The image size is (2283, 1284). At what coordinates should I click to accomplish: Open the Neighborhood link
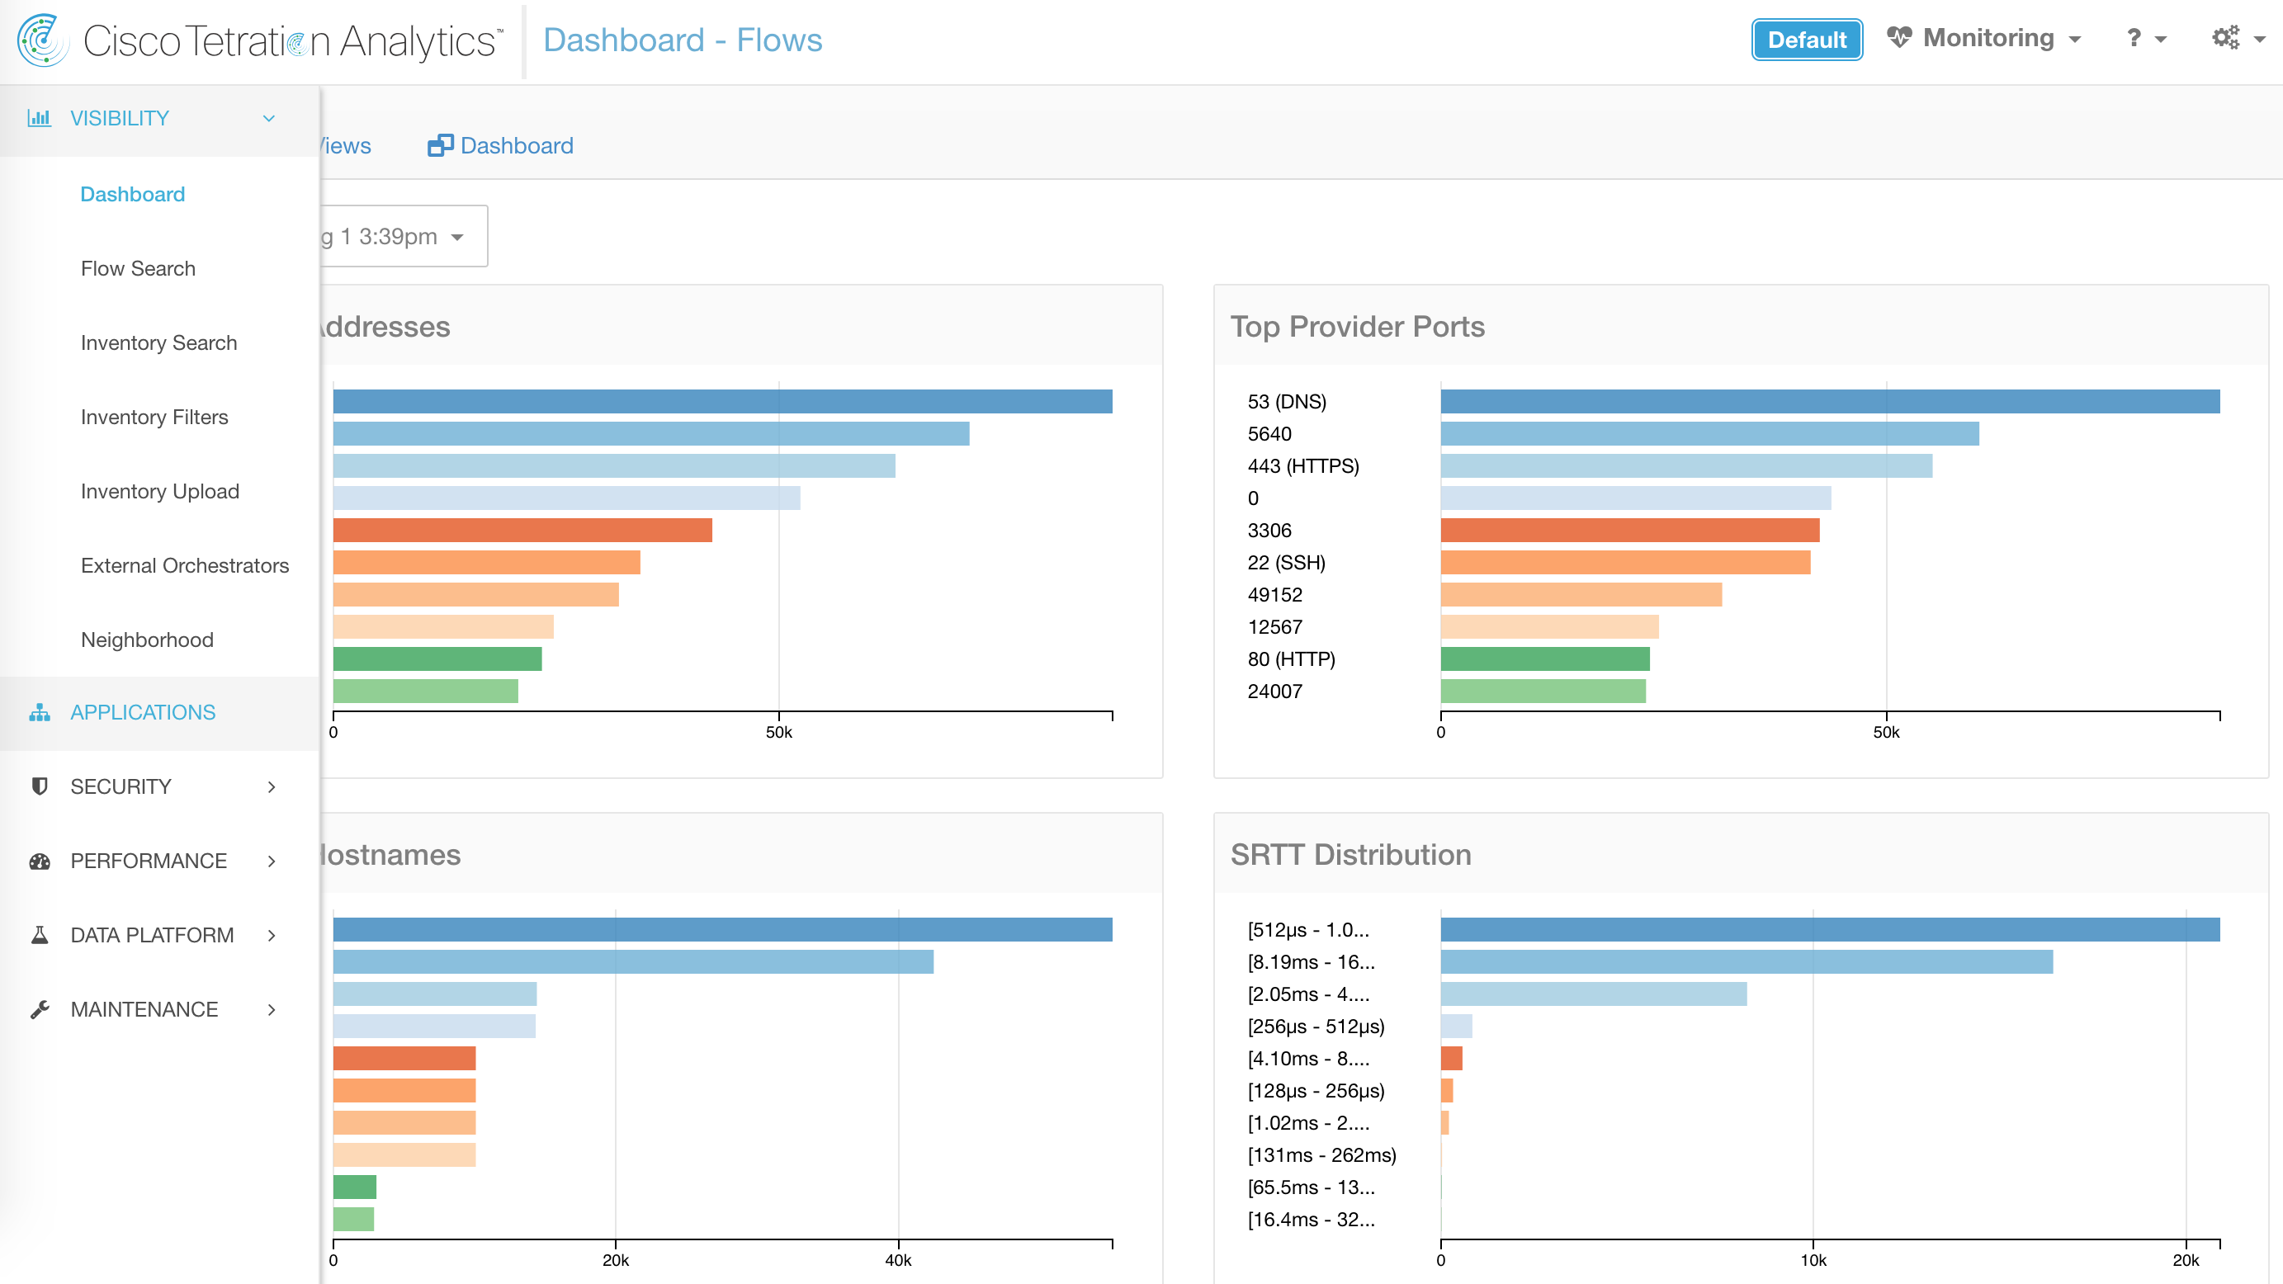pos(146,640)
